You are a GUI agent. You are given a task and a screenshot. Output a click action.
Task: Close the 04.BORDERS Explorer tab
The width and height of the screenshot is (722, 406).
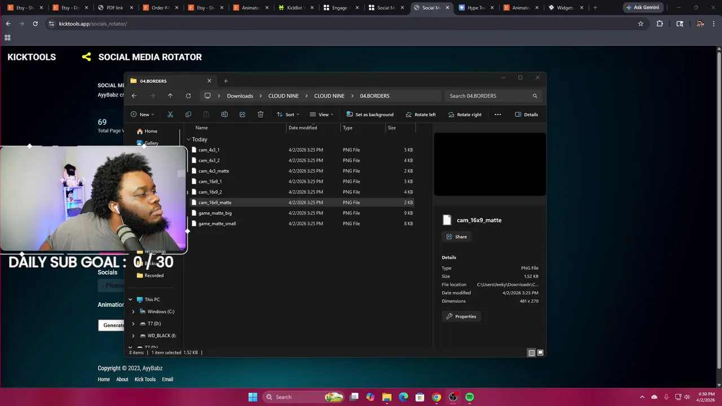[x=209, y=81]
